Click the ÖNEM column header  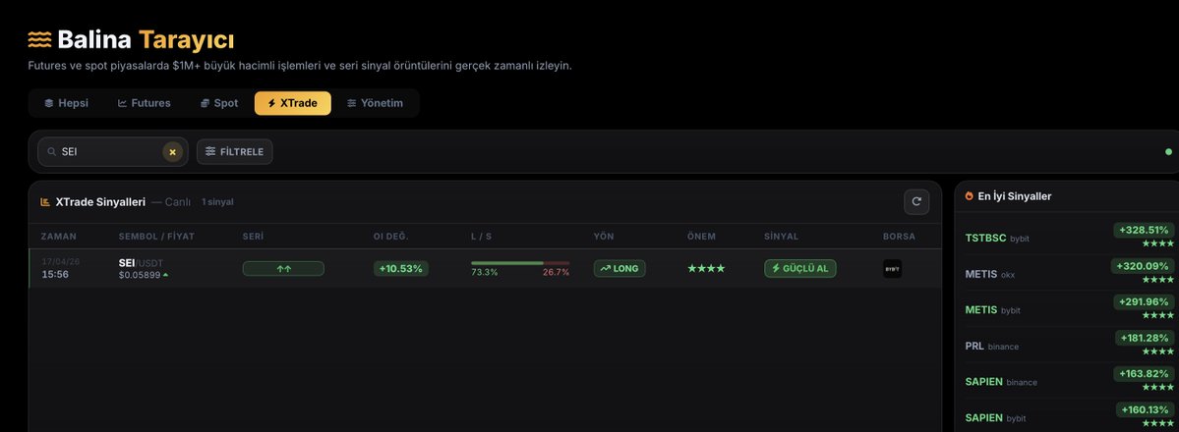(x=701, y=236)
